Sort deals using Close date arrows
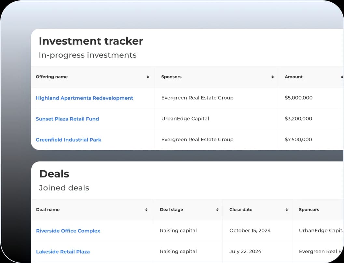The height and width of the screenshot is (263, 344). [x=287, y=210]
